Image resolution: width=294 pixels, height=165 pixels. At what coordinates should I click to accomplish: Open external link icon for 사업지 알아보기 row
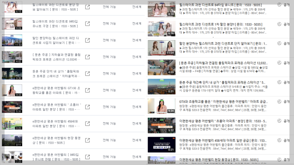[x=87, y=40]
